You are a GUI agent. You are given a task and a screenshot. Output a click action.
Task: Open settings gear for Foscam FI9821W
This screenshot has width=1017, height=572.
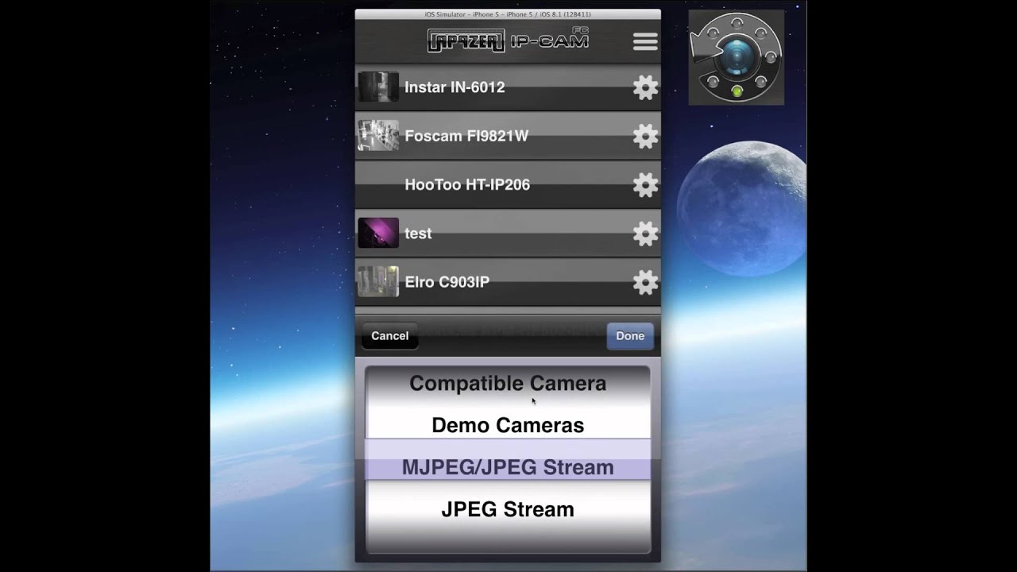[x=645, y=136]
